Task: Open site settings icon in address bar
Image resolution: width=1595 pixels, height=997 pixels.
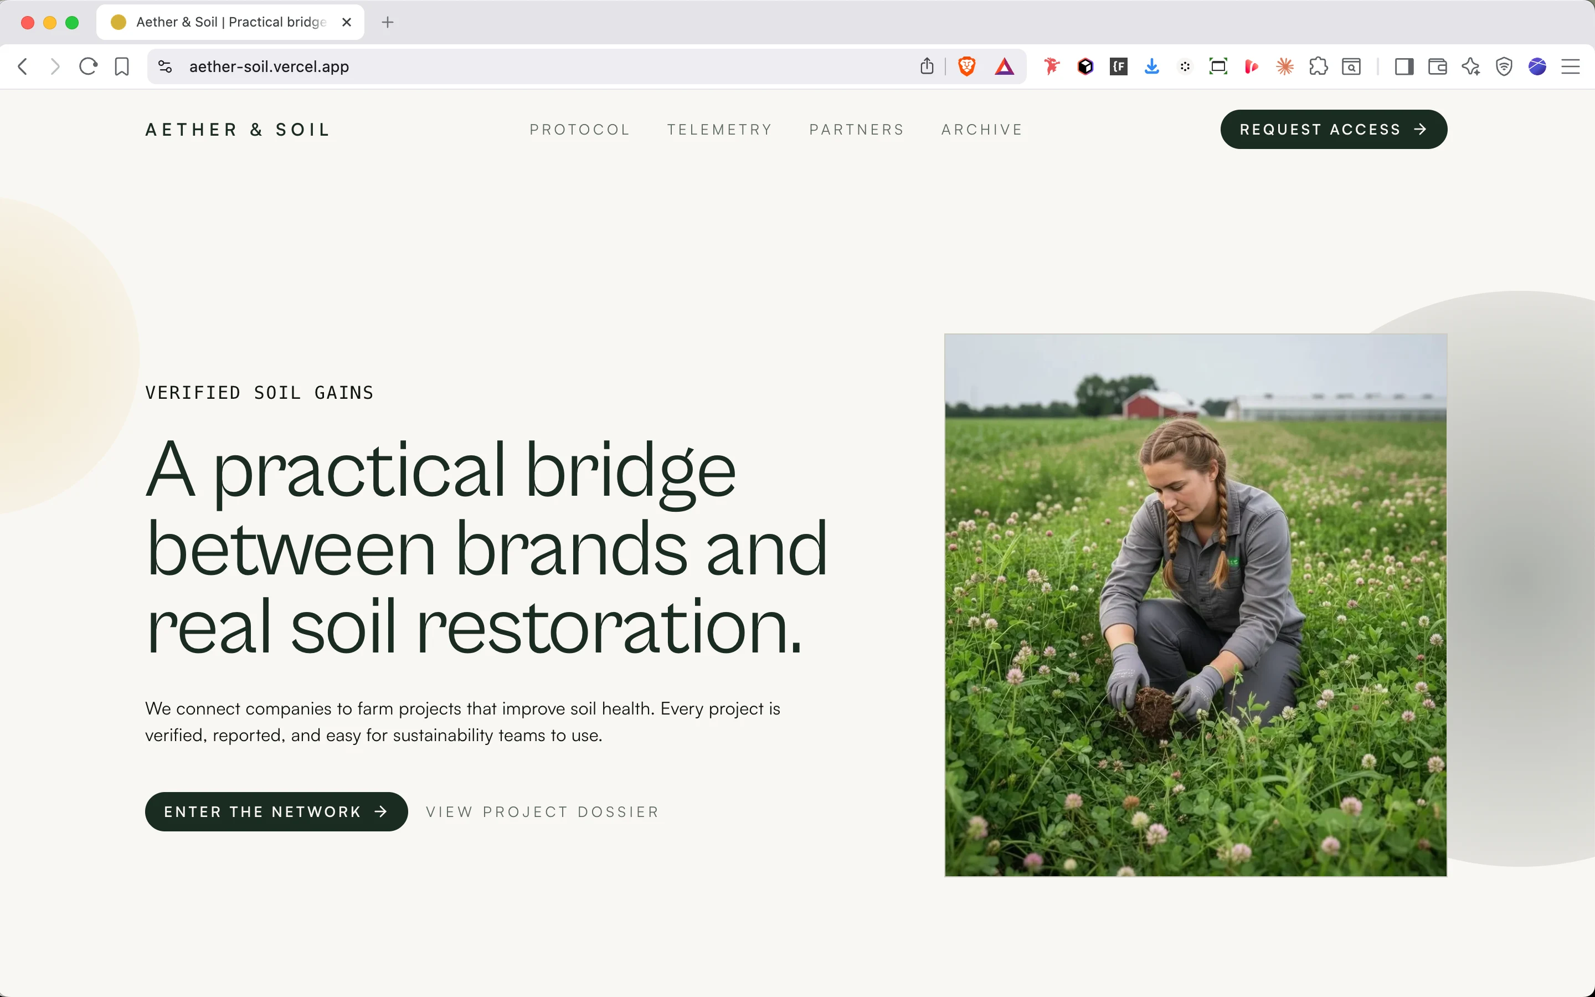Action: pyautogui.click(x=165, y=66)
